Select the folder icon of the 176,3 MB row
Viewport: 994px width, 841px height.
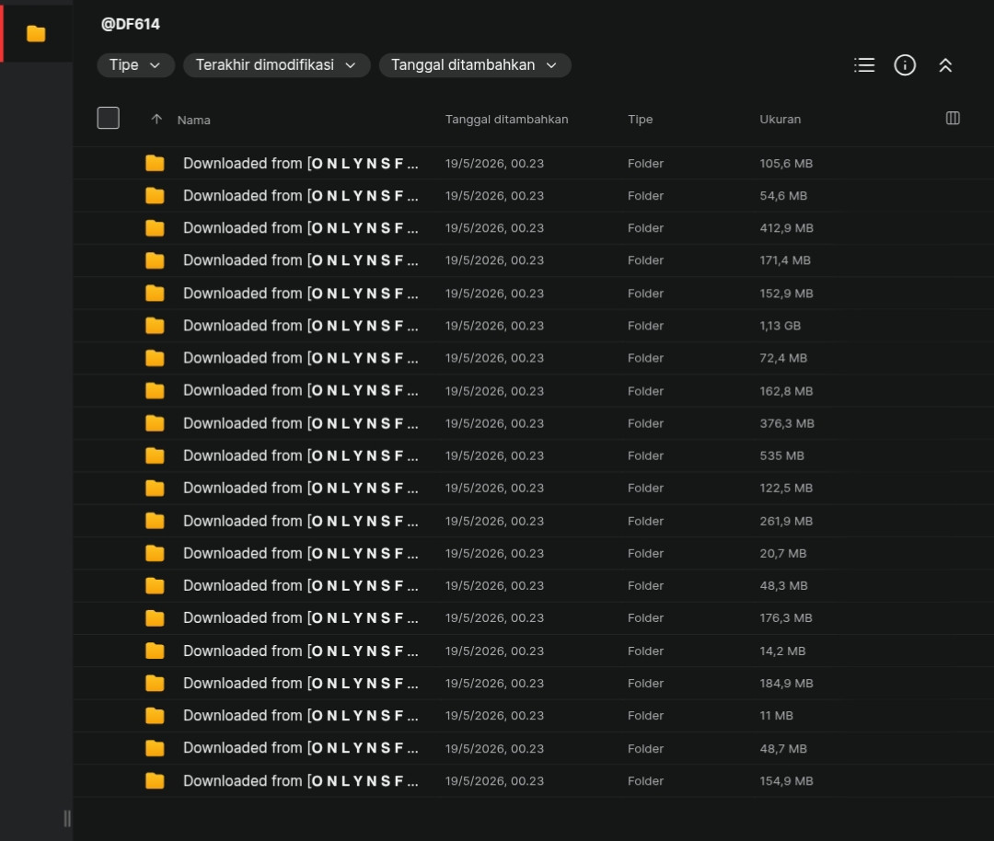click(155, 618)
